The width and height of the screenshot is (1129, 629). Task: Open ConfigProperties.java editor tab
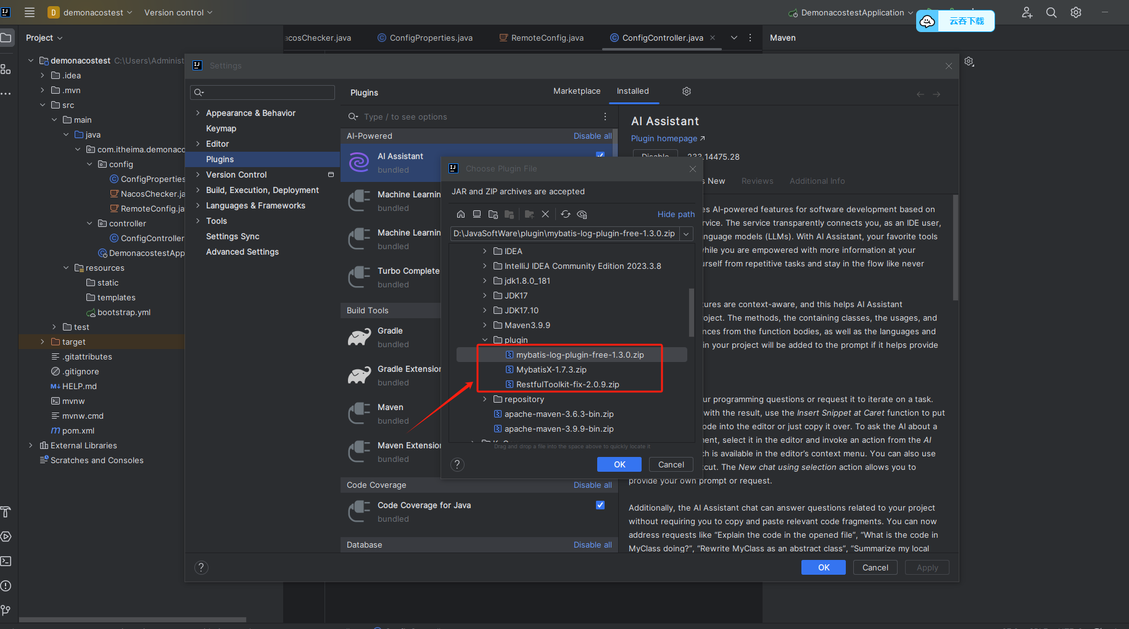425,38
